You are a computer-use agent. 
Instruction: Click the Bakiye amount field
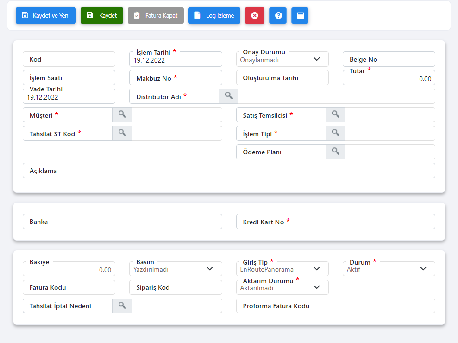tap(69, 269)
